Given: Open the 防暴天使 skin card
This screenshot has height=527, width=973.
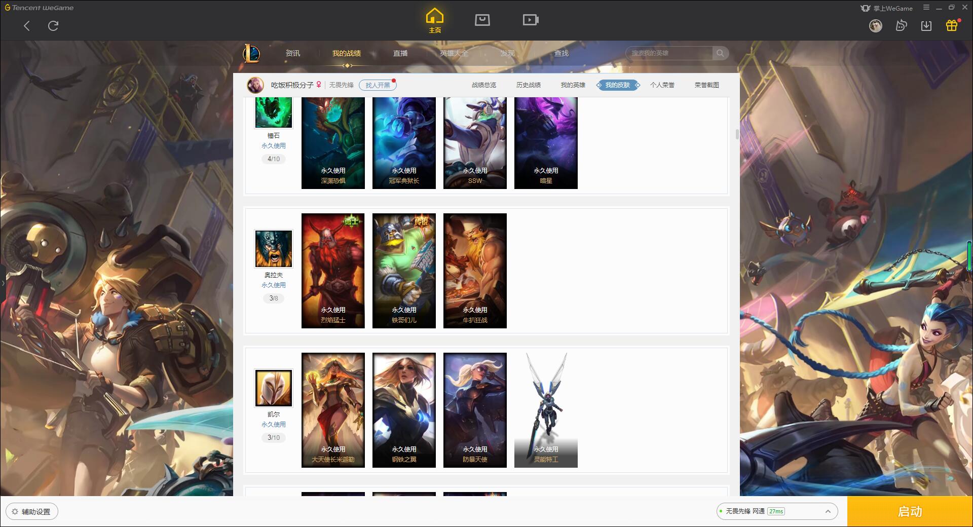Looking at the screenshot, I should pyautogui.click(x=475, y=410).
